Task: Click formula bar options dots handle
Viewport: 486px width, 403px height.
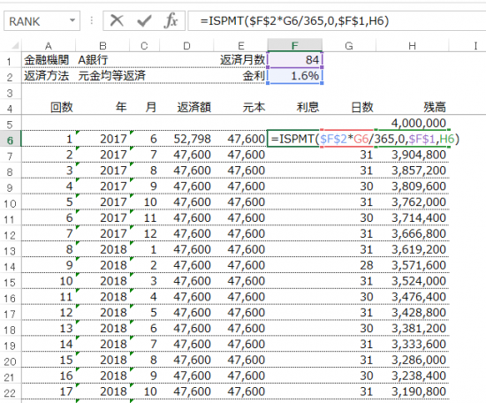Action: [91, 21]
